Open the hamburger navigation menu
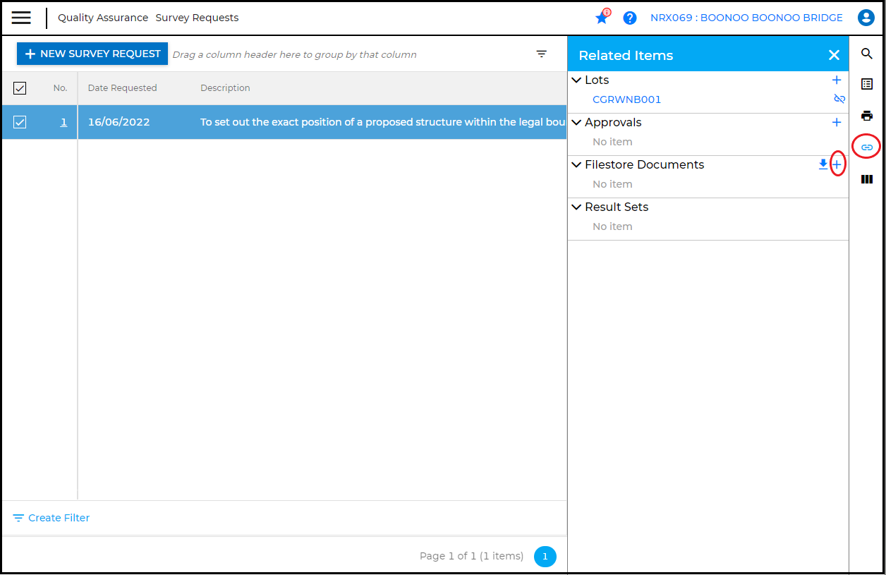The height and width of the screenshot is (575, 886). coord(21,18)
